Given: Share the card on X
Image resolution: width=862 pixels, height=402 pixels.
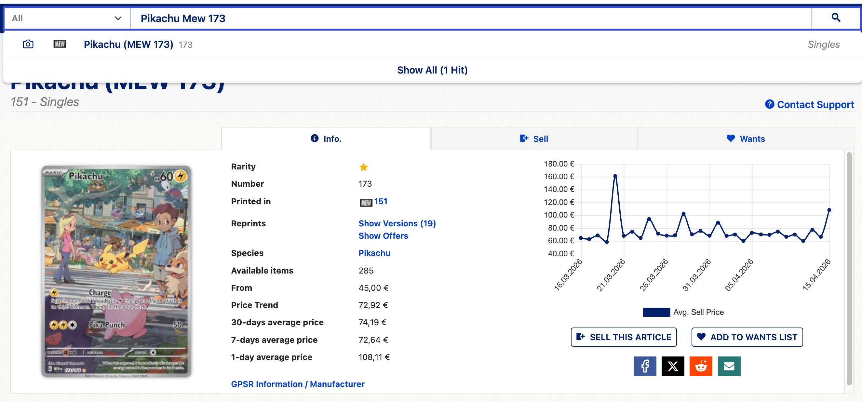Looking at the screenshot, I should pos(673,366).
